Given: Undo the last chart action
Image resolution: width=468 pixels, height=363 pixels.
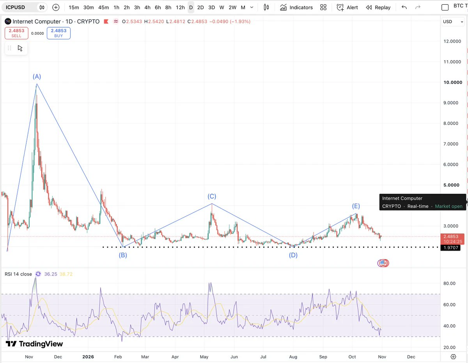Looking at the screenshot, I should 404,7.
